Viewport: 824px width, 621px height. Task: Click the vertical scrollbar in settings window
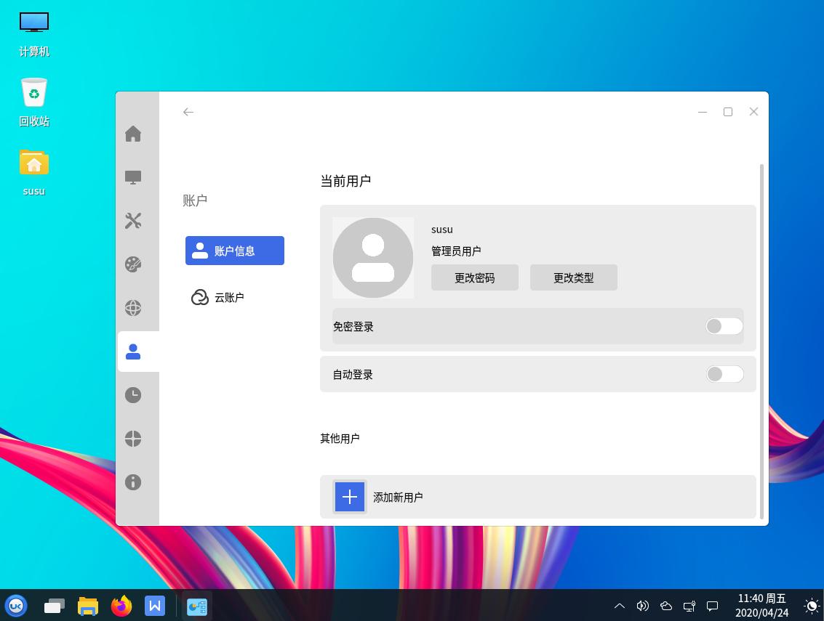(761, 341)
